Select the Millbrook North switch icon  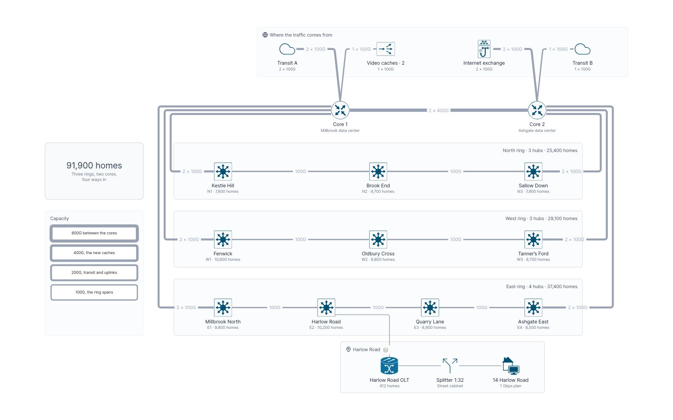coord(223,307)
